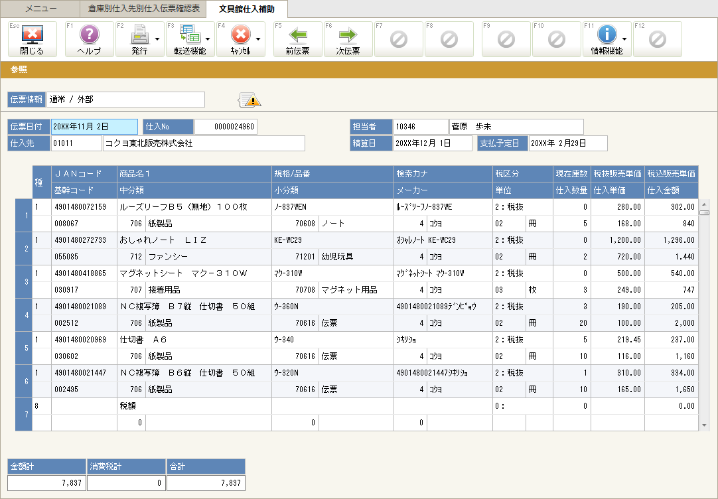Click the 商品名１ column header

click(194, 174)
